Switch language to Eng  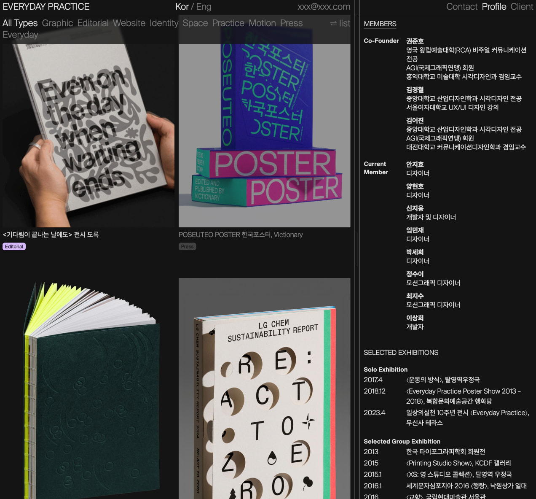(204, 7)
